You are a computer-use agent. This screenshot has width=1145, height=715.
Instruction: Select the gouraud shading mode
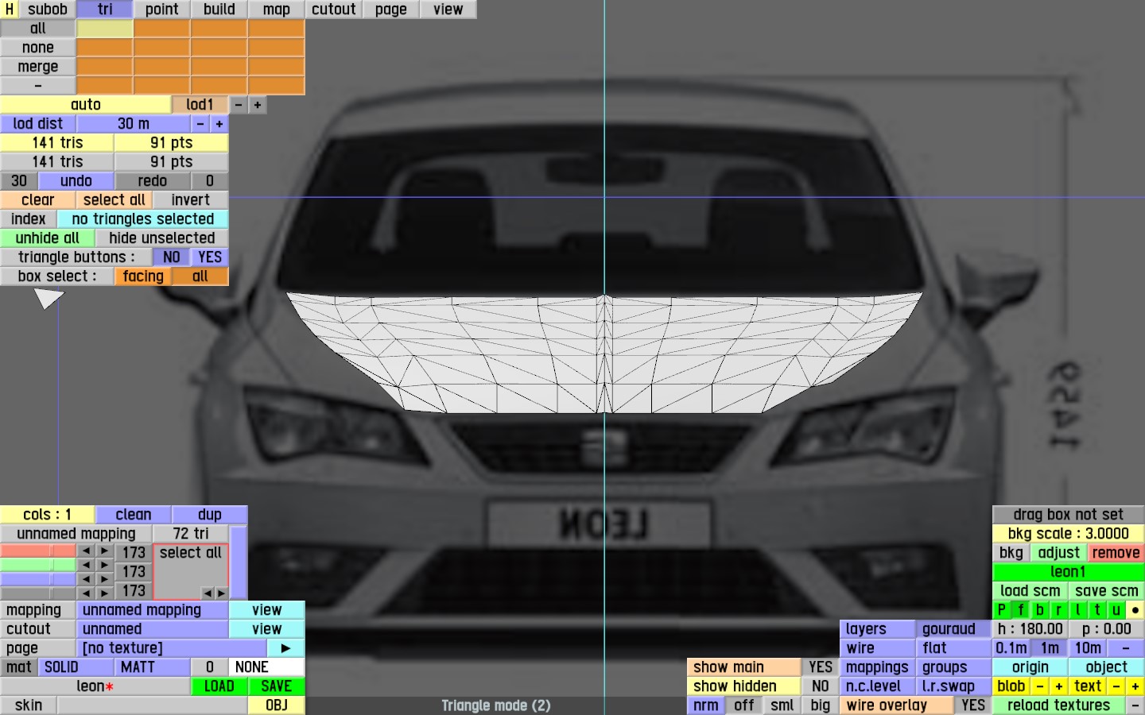(954, 629)
